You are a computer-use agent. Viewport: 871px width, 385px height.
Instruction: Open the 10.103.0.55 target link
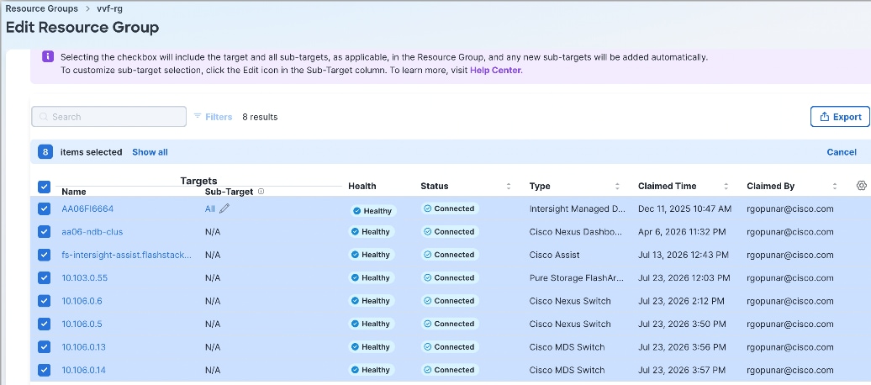pyautogui.click(x=84, y=277)
